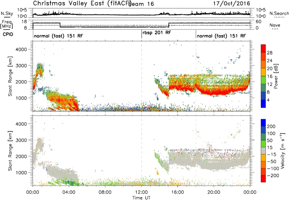
Task: Click the '18' tick on the frequency axis
Action: tap(25, 22)
